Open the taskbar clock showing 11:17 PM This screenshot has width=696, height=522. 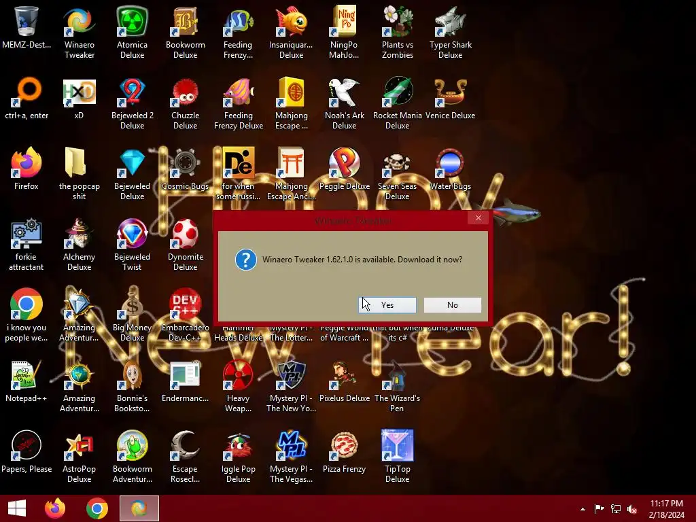(x=667, y=509)
